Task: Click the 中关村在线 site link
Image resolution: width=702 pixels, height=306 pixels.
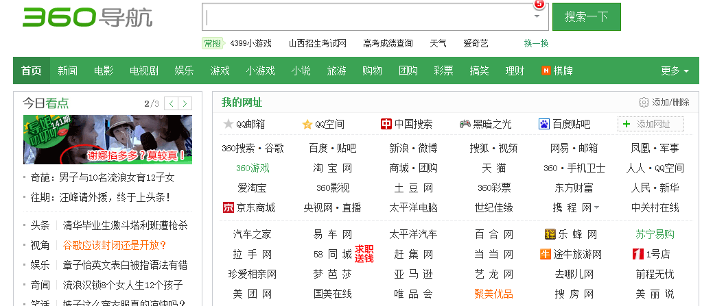Action: point(655,207)
